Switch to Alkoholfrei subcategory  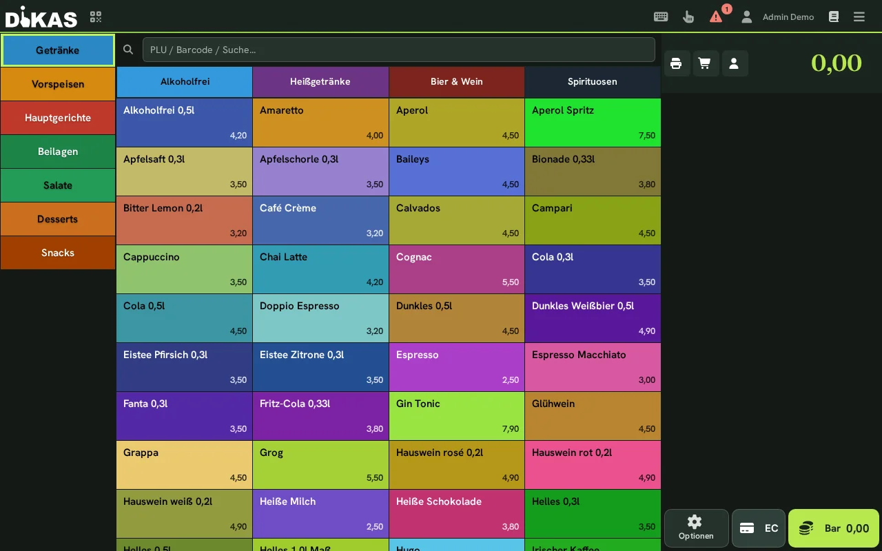[185, 81]
